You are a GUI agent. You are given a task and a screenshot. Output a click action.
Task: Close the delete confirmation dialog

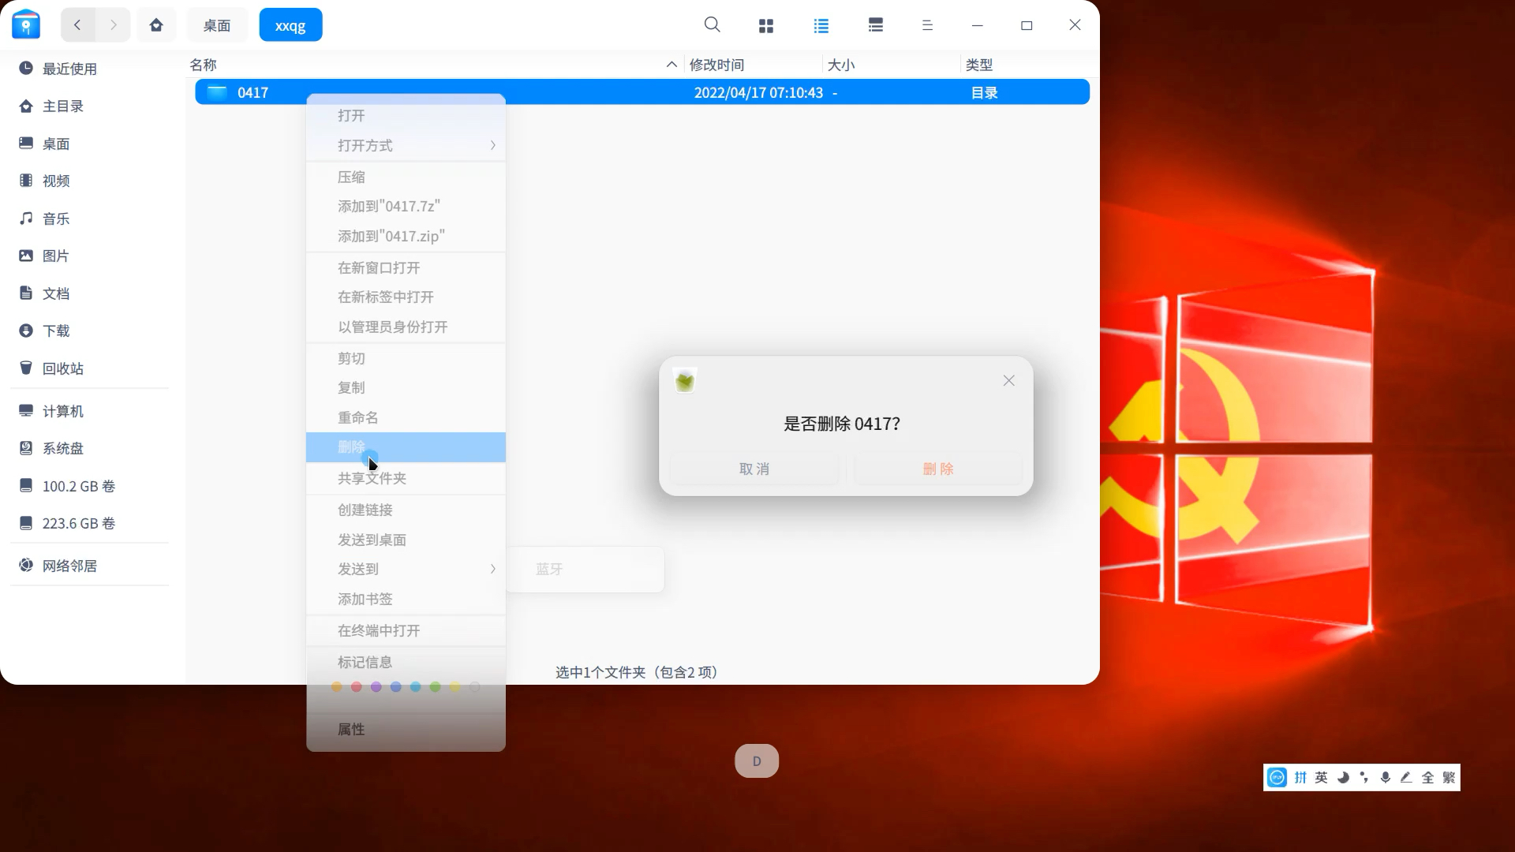click(1009, 380)
